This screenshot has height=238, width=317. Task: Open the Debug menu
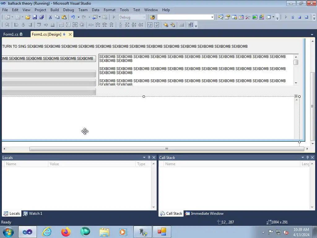point(68,10)
